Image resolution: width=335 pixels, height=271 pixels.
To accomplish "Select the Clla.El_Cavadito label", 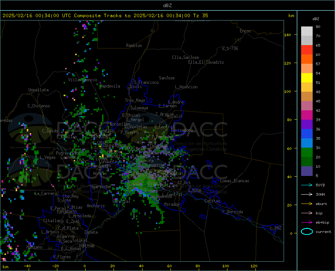I will [x=206, y=62].
